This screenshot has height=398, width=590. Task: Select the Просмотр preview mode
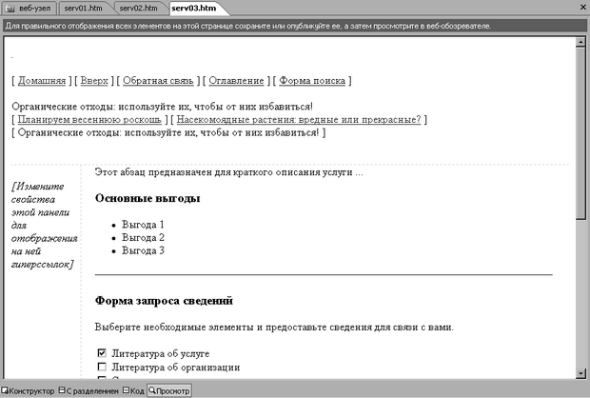(x=169, y=390)
